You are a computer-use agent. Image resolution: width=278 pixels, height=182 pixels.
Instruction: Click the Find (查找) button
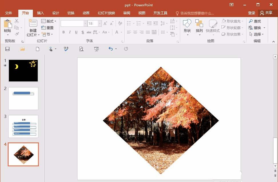(x=255, y=21)
